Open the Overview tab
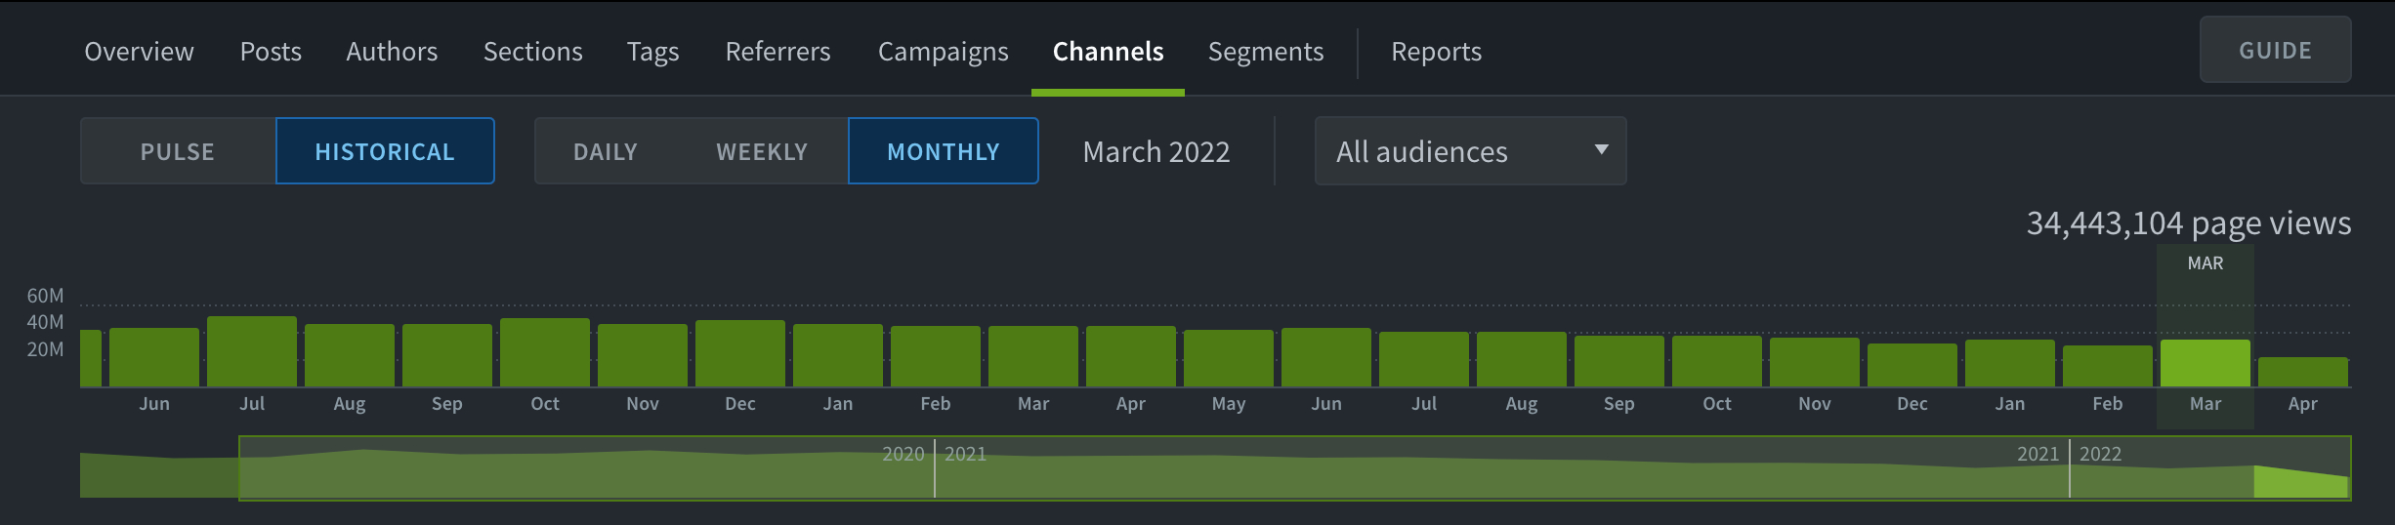This screenshot has height=525, width=2395. tap(139, 51)
